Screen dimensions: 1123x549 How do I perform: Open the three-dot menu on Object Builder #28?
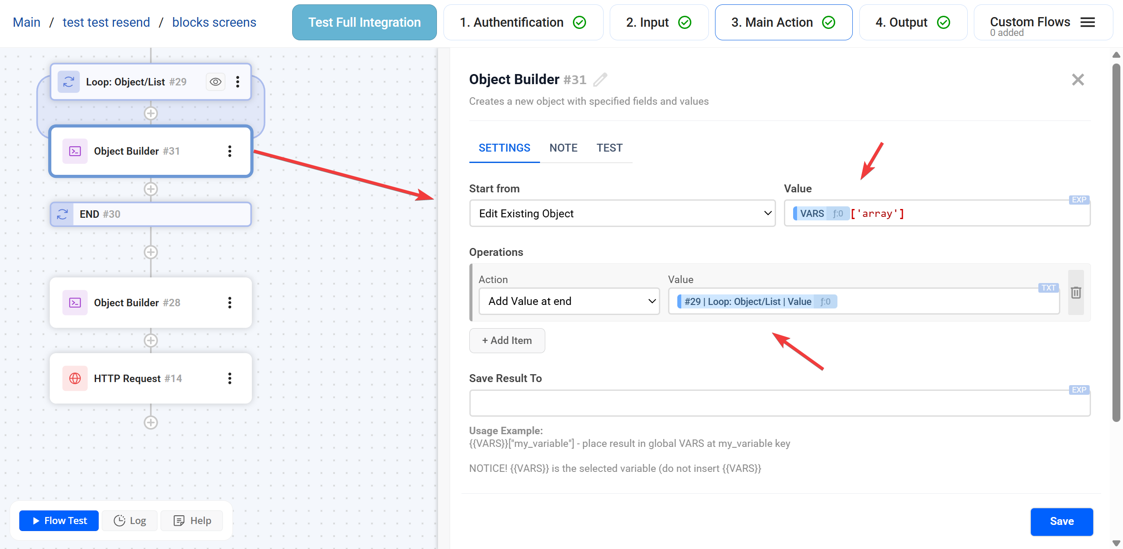point(229,303)
